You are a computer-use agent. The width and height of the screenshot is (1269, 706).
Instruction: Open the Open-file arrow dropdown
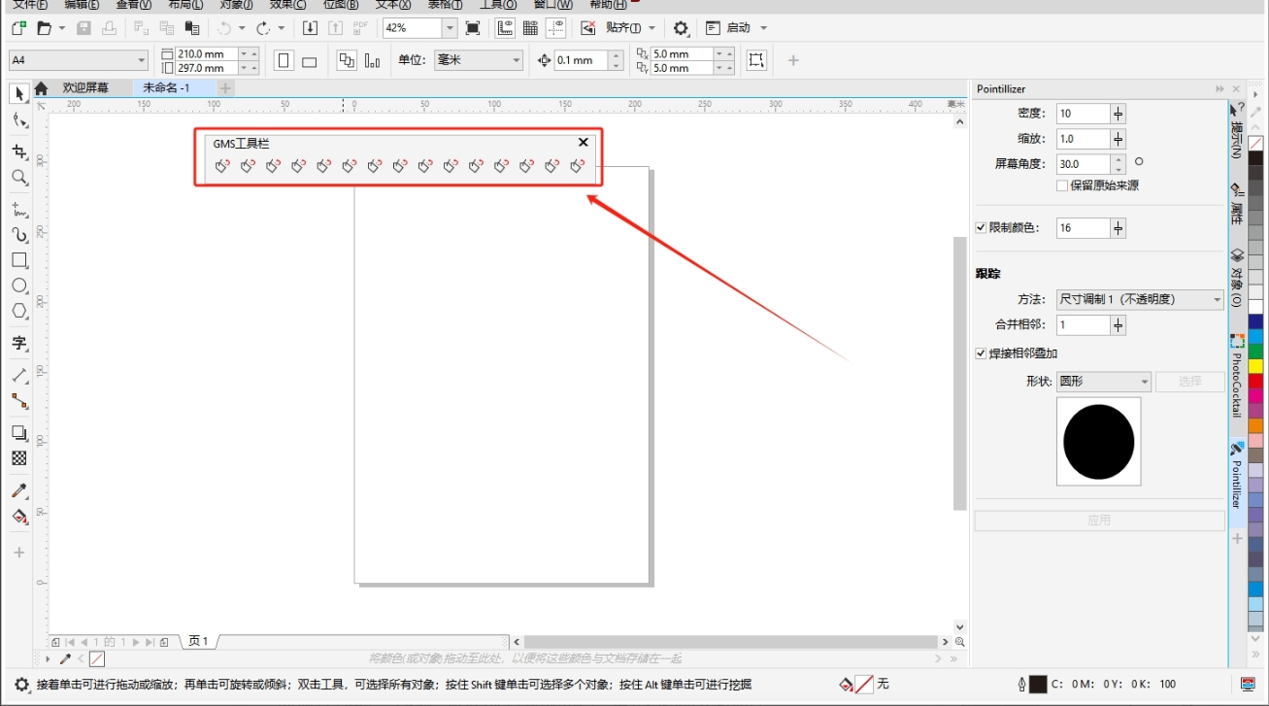pyautogui.click(x=62, y=28)
